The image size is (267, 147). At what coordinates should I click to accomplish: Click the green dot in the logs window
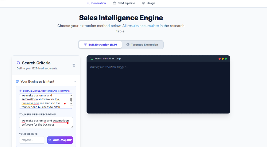point(226,59)
